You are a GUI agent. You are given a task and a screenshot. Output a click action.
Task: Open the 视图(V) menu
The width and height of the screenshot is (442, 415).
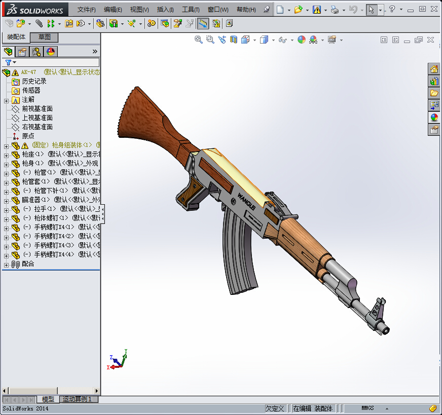coord(139,10)
